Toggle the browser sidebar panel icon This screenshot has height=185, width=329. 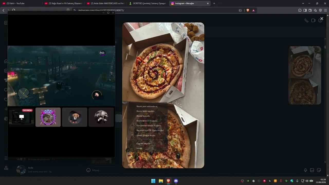pyautogui.click(x=305, y=10)
